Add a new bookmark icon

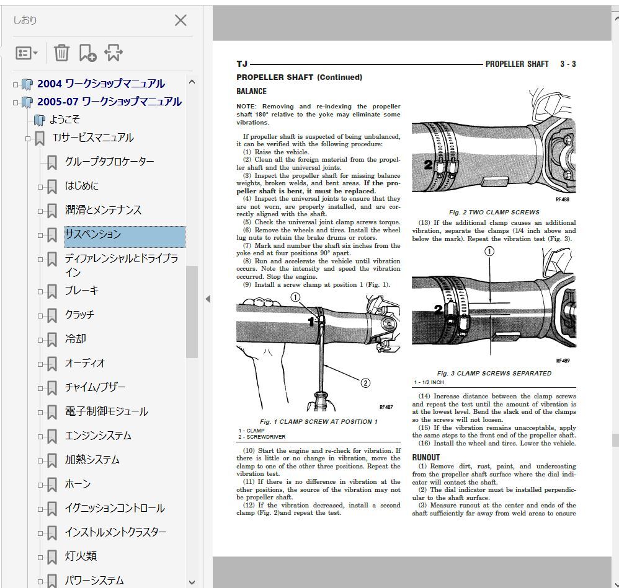(x=87, y=53)
